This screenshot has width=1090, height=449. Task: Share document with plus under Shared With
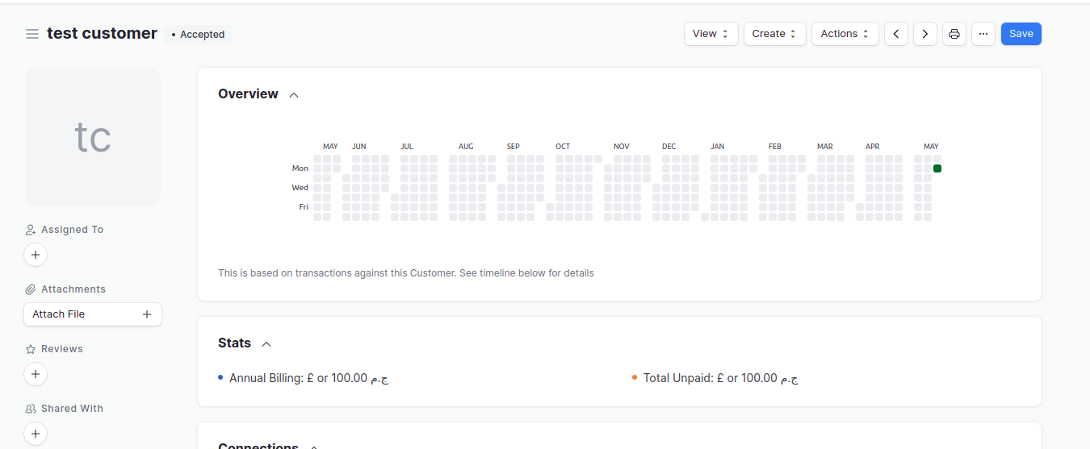pos(36,434)
